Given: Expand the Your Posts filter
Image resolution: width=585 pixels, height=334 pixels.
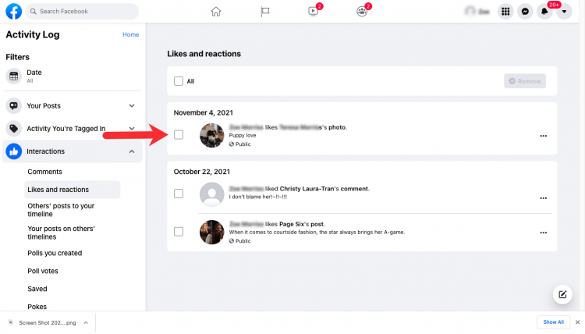Looking at the screenshot, I should [x=132, y=105].
